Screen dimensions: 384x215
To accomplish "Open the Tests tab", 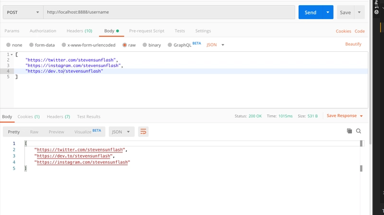I will (x=180, y=31).
